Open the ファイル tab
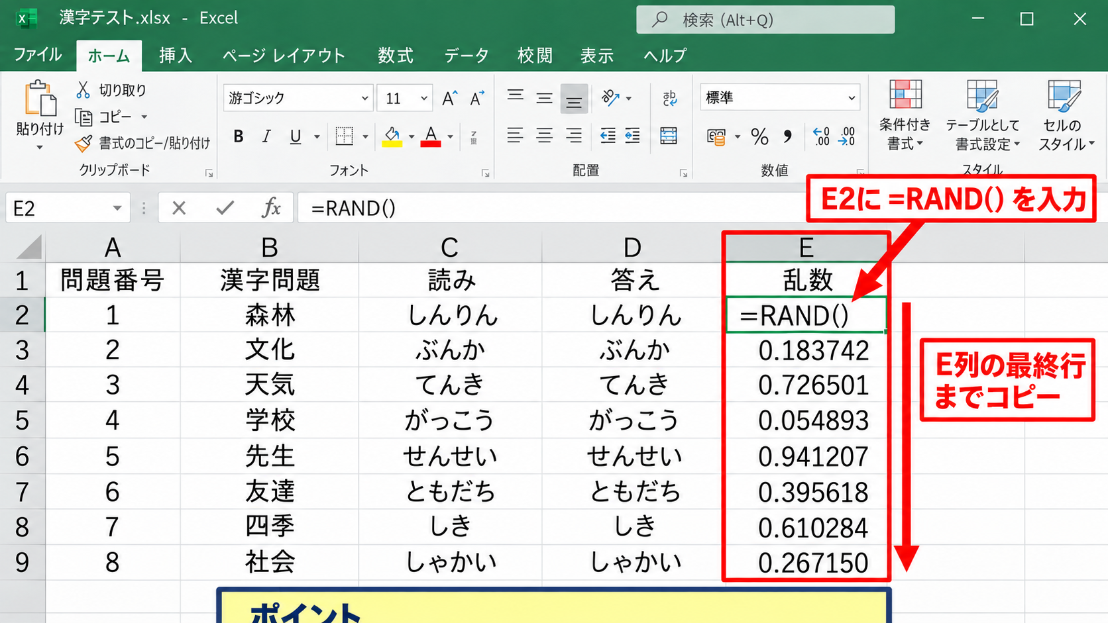 [38, 55]
